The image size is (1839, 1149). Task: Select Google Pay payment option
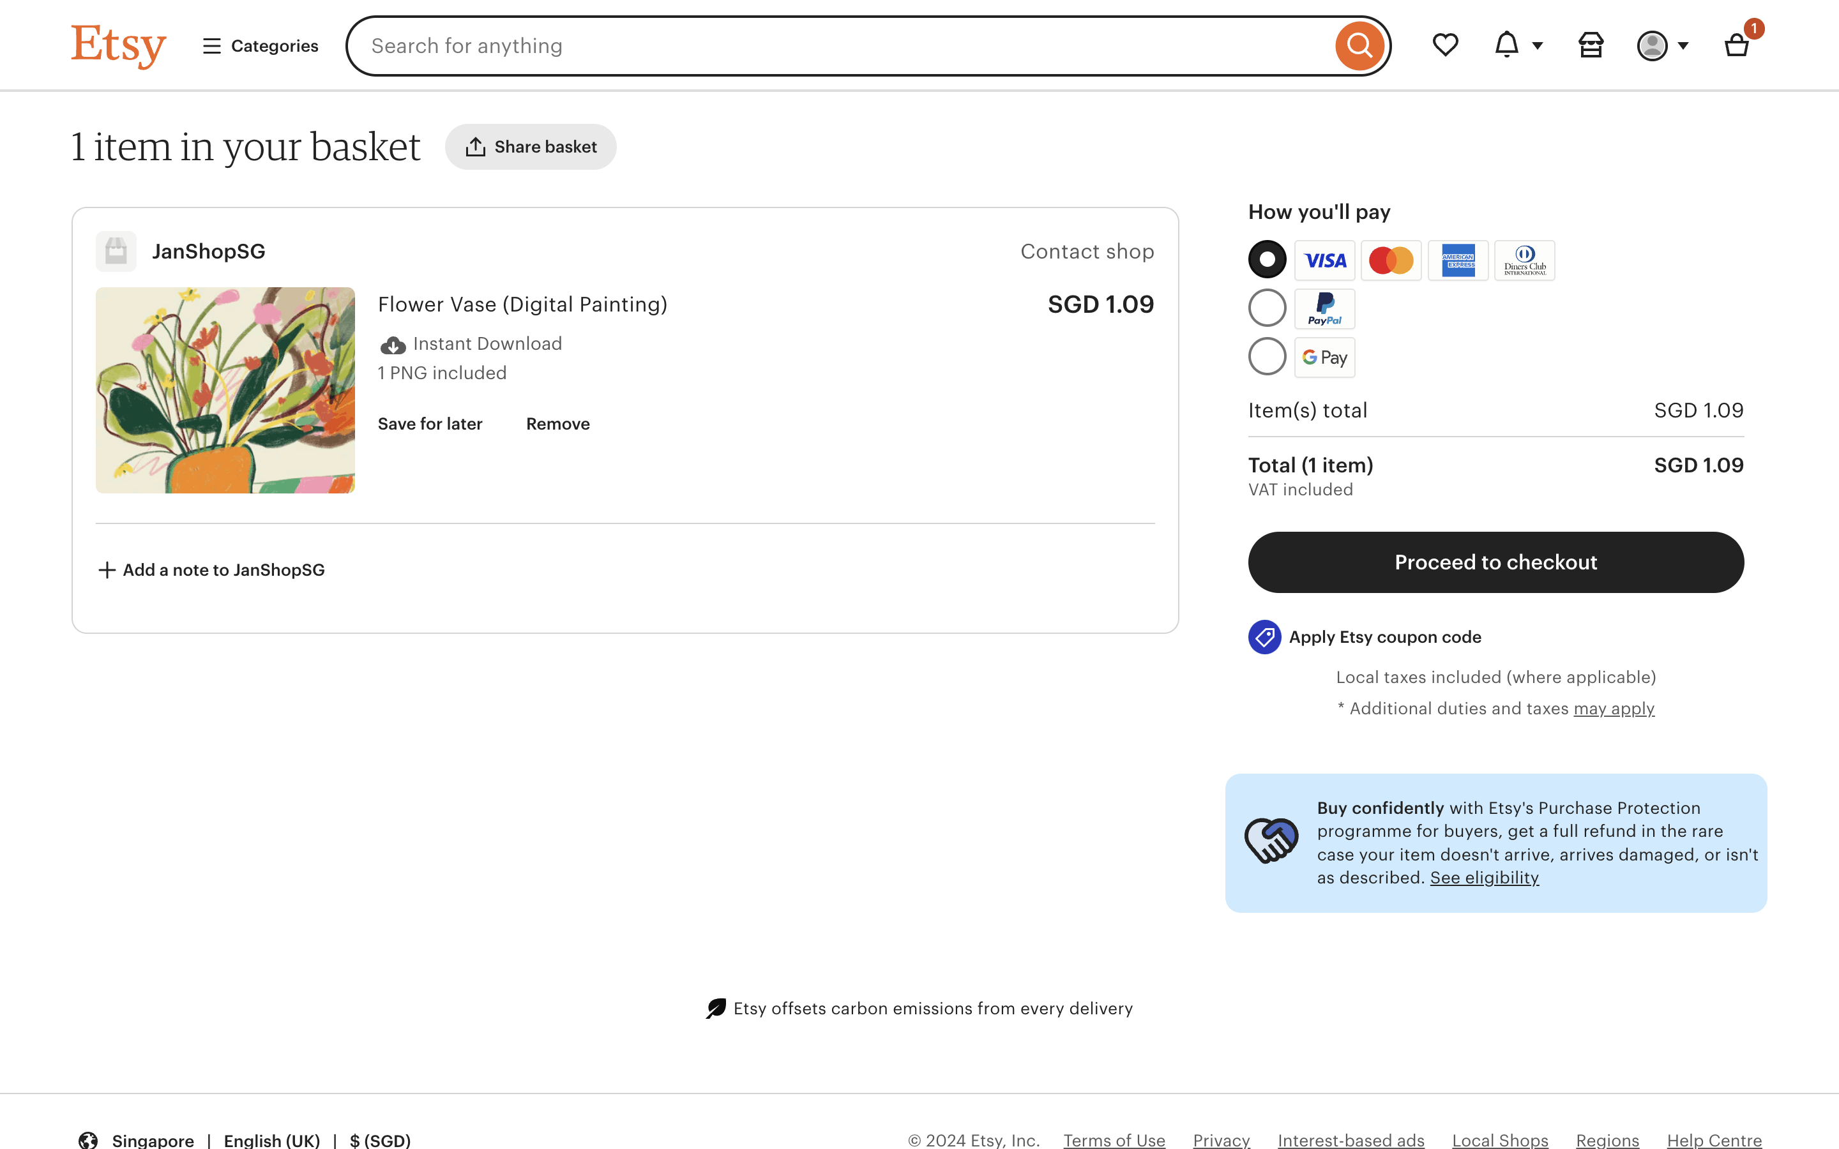(x=1267, y=356)
